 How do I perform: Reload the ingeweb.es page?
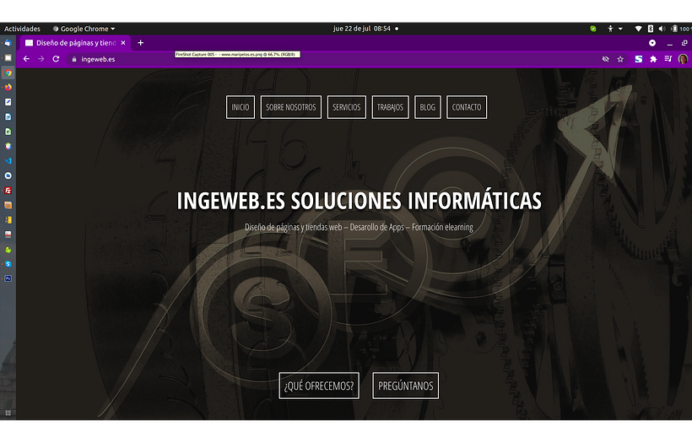click(x=56, y=59)
